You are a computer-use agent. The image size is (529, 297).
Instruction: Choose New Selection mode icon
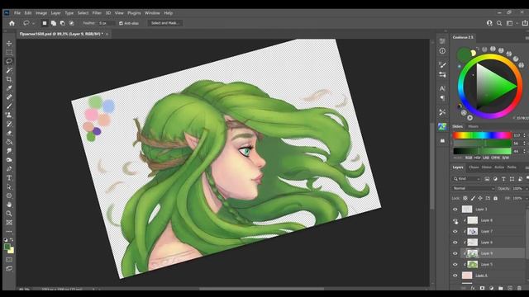click(45, 23)
